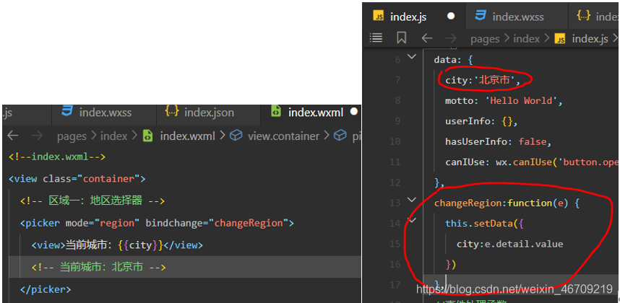
Task: Click 'pages' breadcrumb in right editor
Action: coord(485,39)
